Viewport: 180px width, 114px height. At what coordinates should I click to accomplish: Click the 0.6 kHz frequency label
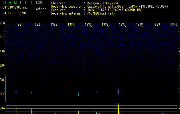click(2, 108)
